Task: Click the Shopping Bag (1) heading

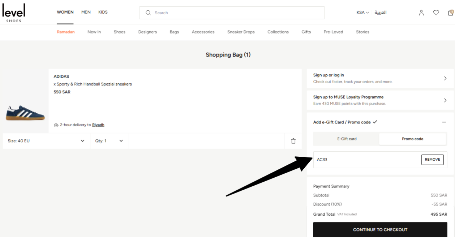Action: coord(228,55)
